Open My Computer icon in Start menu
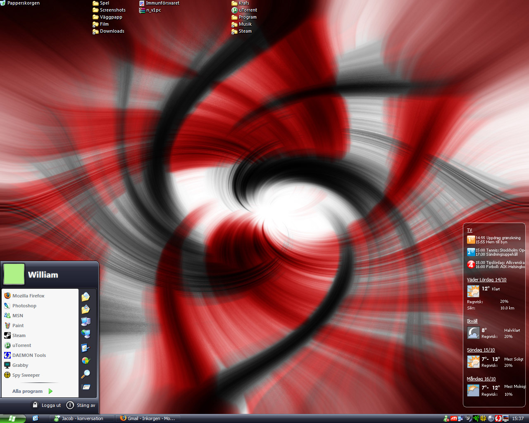529x423 pixels. pyautogui.click(x=86, y=321)
